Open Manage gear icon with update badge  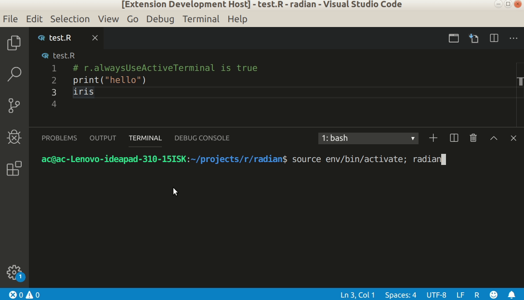[x=15, y=273]
